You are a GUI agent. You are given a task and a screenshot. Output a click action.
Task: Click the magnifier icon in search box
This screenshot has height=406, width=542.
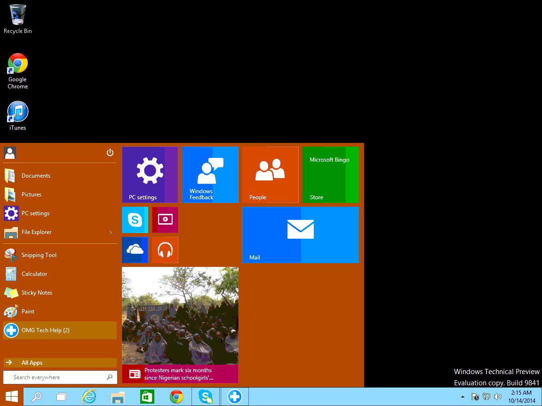pyautogui.click(x=110, y=377)
